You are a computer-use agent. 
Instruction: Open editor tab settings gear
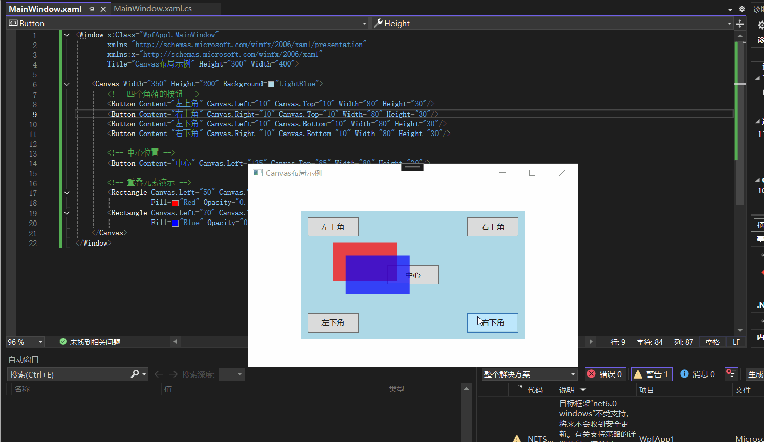click(742, 9)
